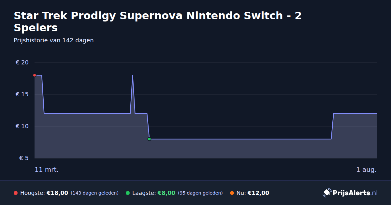Click the € 15 y-axis label
This screenshot has height=205, width=391.
pyautogui.click(x=22, y=94)
